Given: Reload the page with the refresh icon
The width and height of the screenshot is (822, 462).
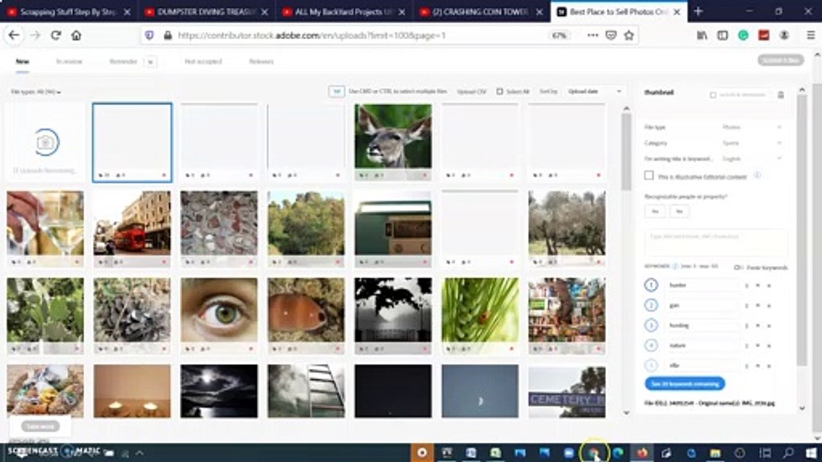Looking at the screenshot, I should click(x=56, y=36).
